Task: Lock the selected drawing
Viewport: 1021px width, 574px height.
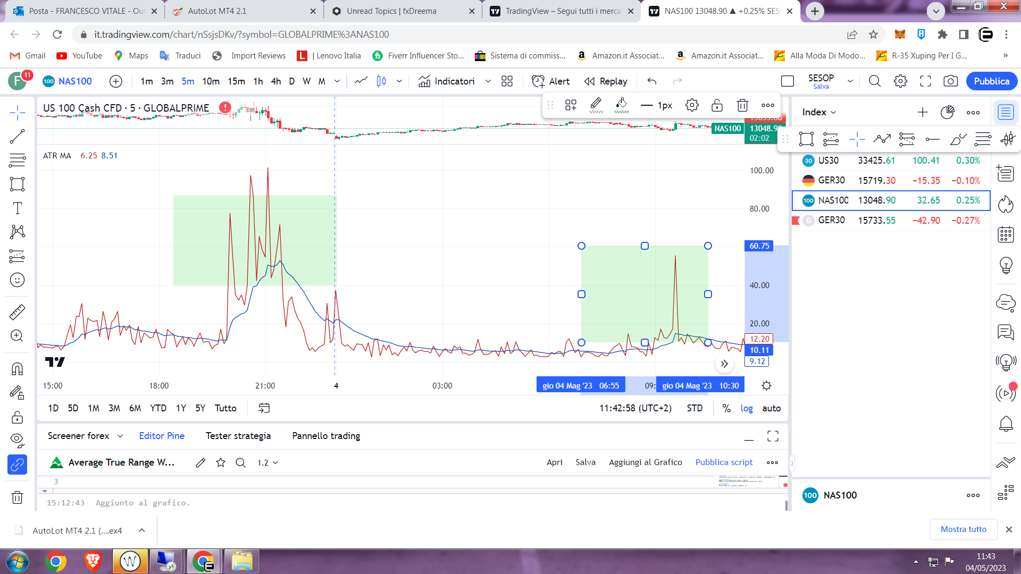Action: (717, 105)
